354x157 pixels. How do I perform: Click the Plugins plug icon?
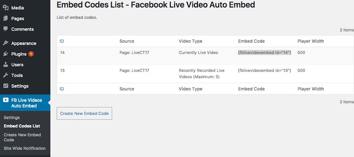click(x=6, y=54)
